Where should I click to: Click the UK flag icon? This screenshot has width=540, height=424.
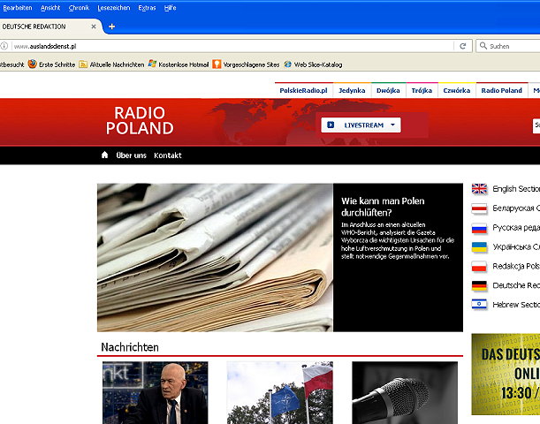click(479, 189)
